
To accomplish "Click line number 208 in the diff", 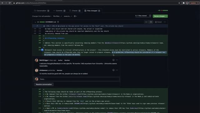I will [x=40, y=92].
